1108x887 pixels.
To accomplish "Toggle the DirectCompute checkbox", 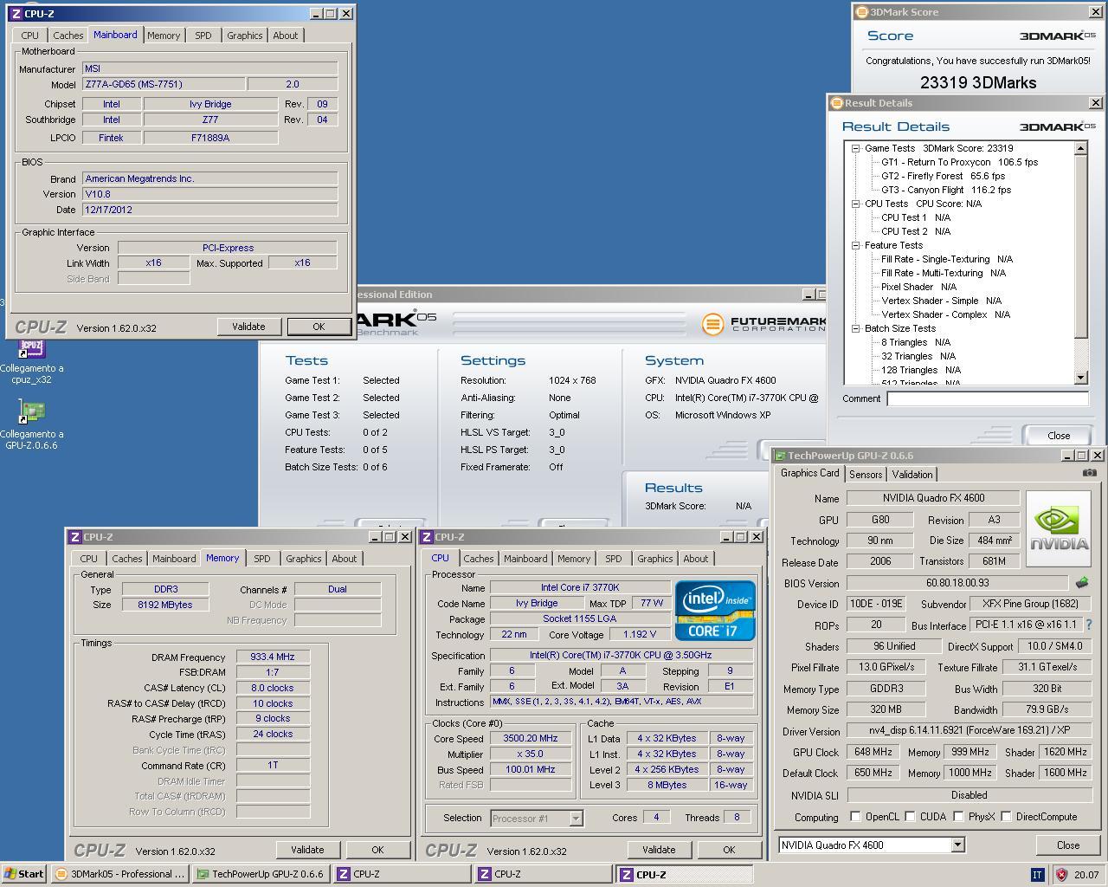I will coord(1006,816).
